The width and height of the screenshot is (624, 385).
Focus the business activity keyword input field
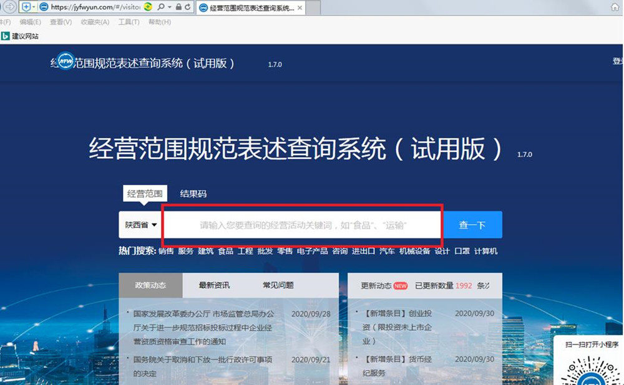pos(303,225)
